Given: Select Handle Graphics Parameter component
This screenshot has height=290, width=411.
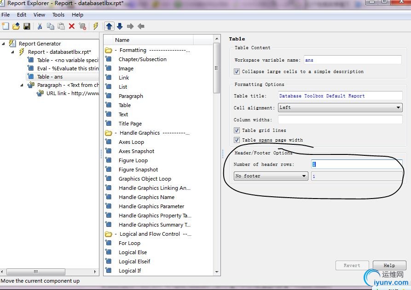Looking at the screenshot, I should pos(151,206).
